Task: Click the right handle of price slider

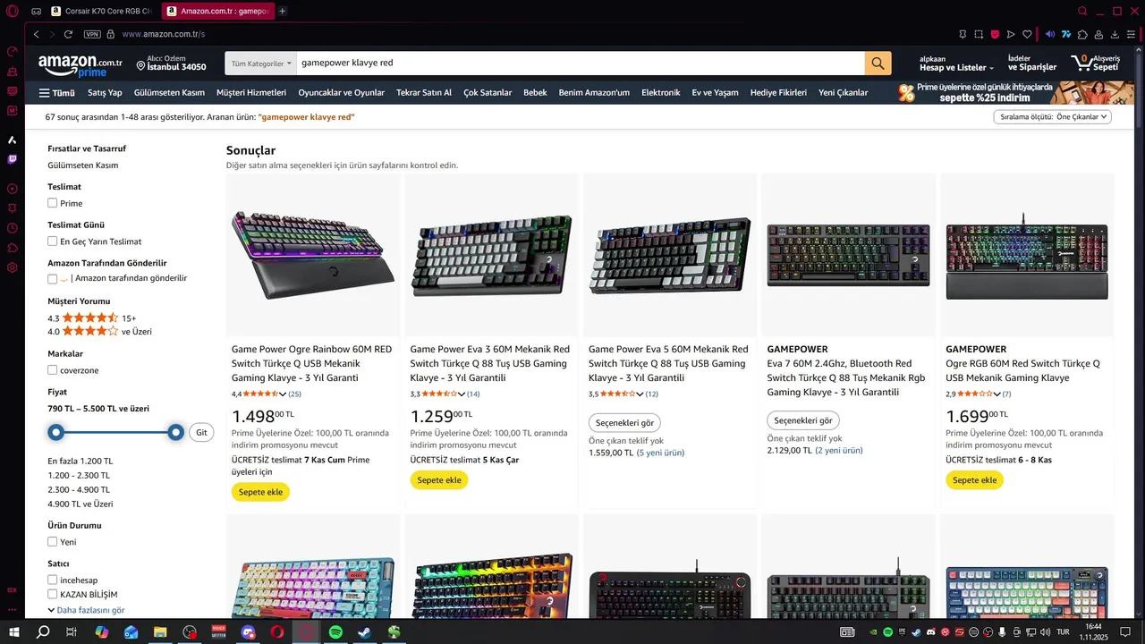Action: (x=176, y=433)
